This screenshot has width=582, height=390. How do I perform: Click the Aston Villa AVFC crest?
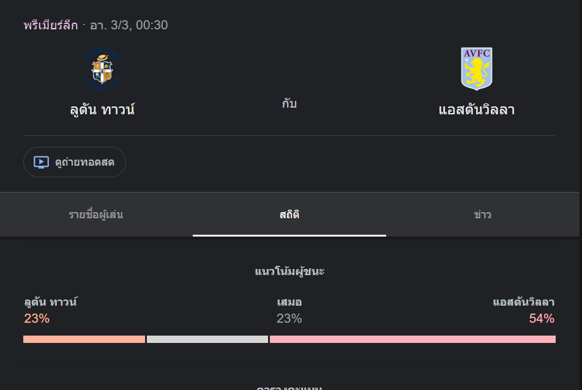click(476, 69)
